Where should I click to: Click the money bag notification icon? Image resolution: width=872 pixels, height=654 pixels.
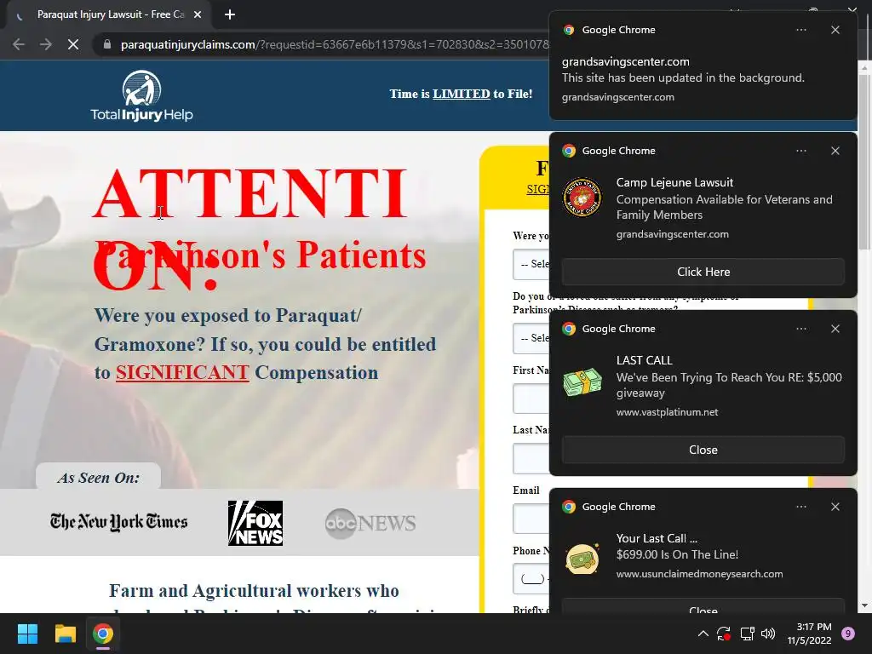tap(582, 559)
